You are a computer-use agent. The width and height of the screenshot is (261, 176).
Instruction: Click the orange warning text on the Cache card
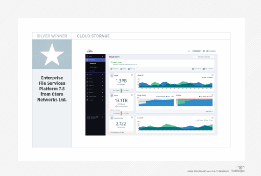[x=115, y=110]
